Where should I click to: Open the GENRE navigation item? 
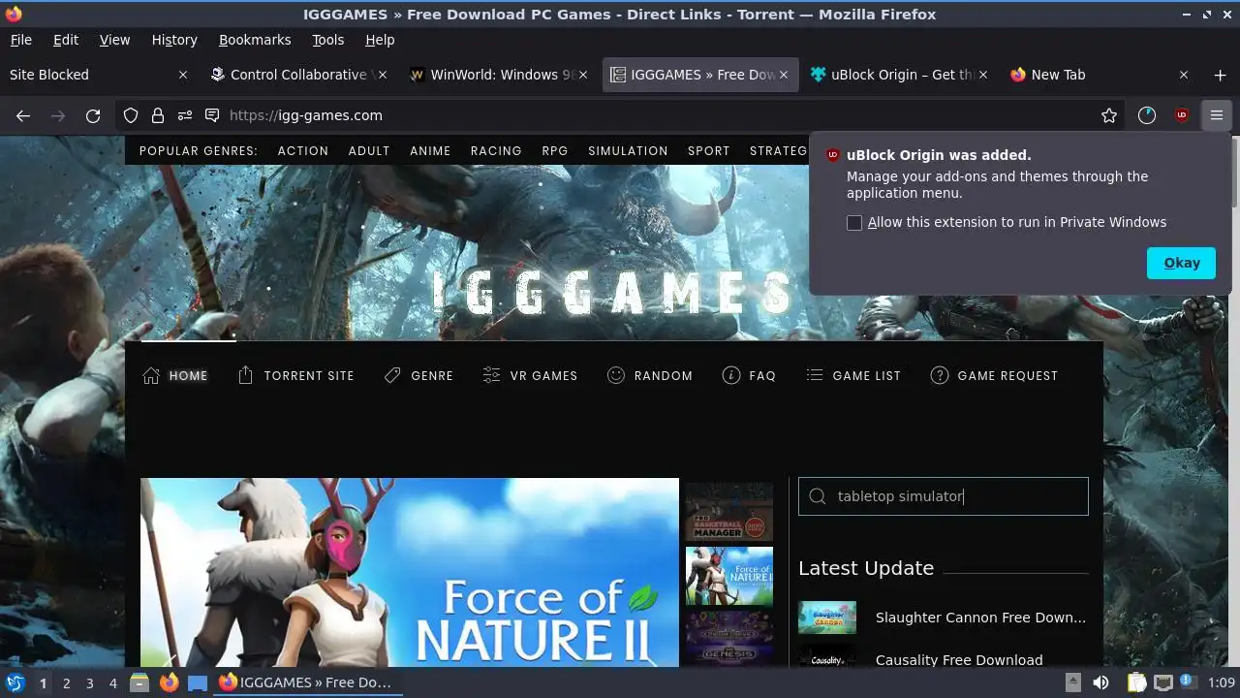point(418,376)
